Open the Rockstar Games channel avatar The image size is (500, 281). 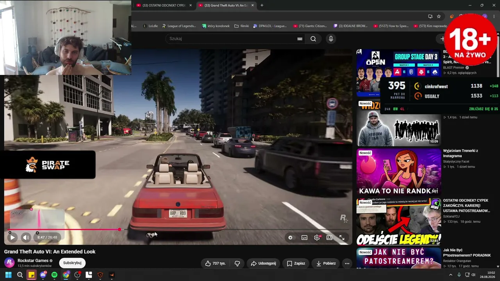coord(9,263)
